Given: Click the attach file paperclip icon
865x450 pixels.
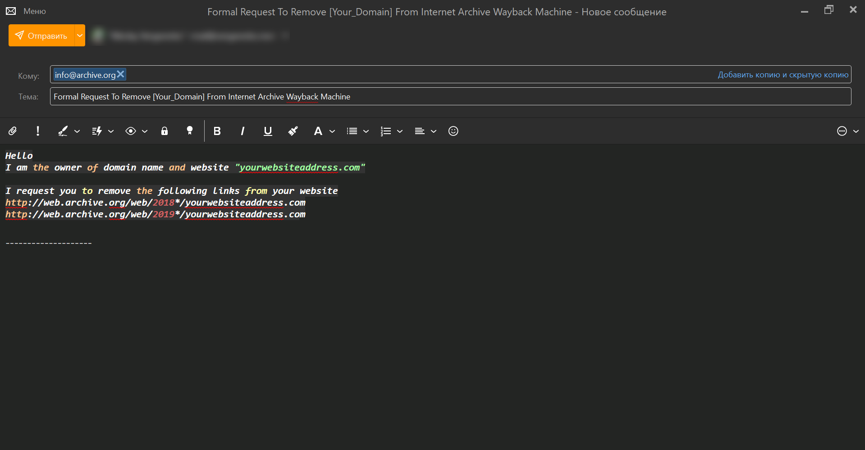Looking at the screenshot, I should pyautogui.click(x=13, y=131).
